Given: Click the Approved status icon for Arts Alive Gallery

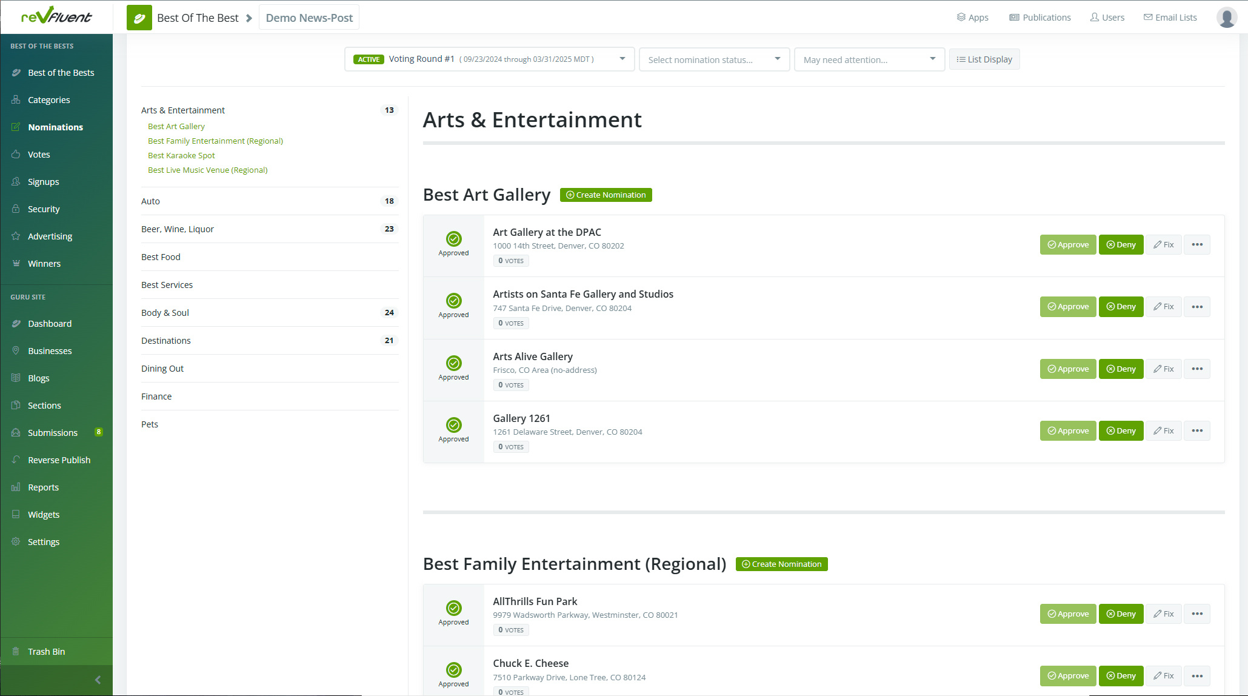Looking at the screenshot, I should coord(453,363).
